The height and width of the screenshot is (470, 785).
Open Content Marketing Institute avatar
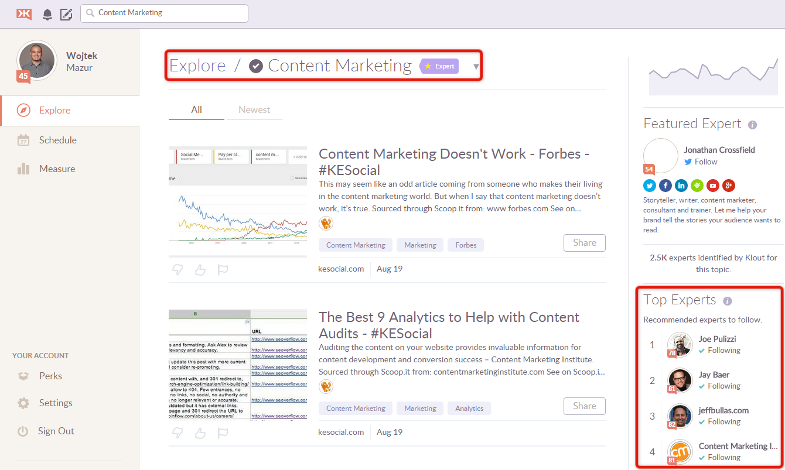click(680, 452)
